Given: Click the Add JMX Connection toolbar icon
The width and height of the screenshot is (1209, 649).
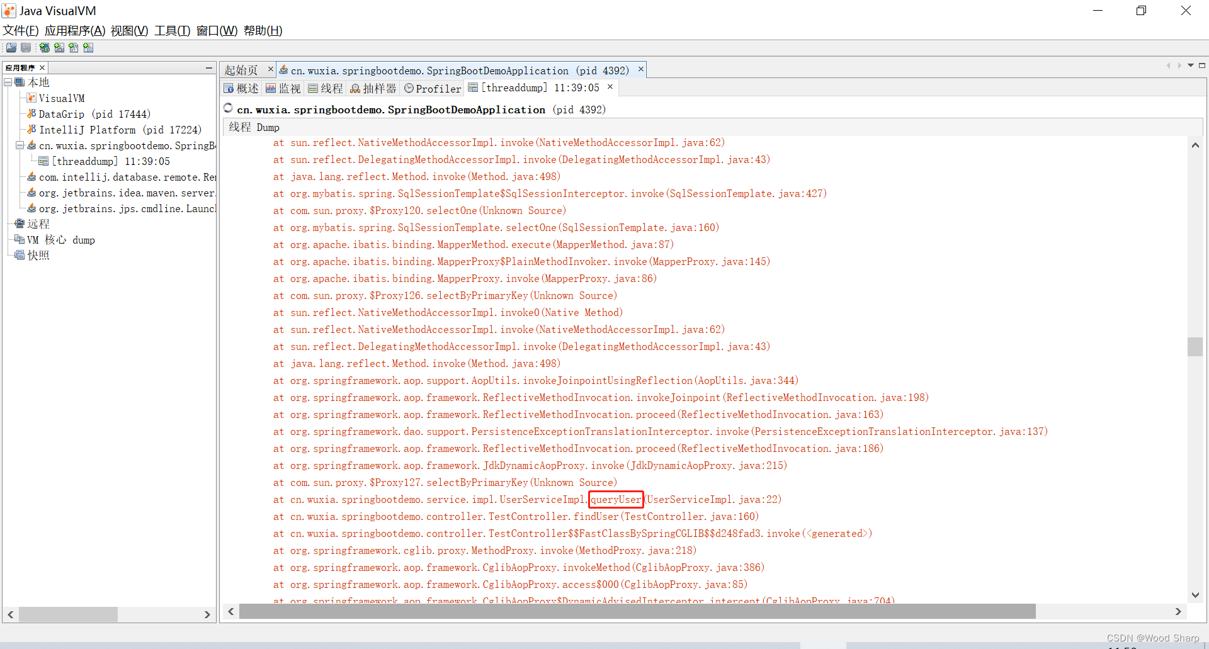Looking at the screenshot, I should click(x=59, y=48).
